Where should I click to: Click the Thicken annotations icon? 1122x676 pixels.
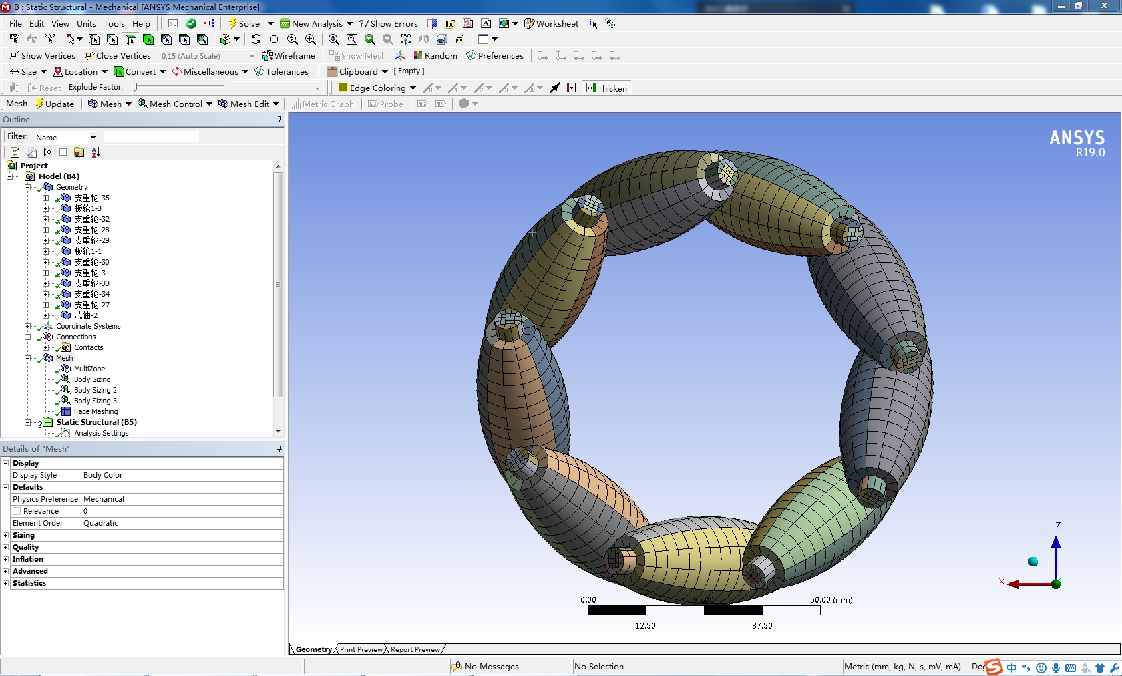[590, 88]
